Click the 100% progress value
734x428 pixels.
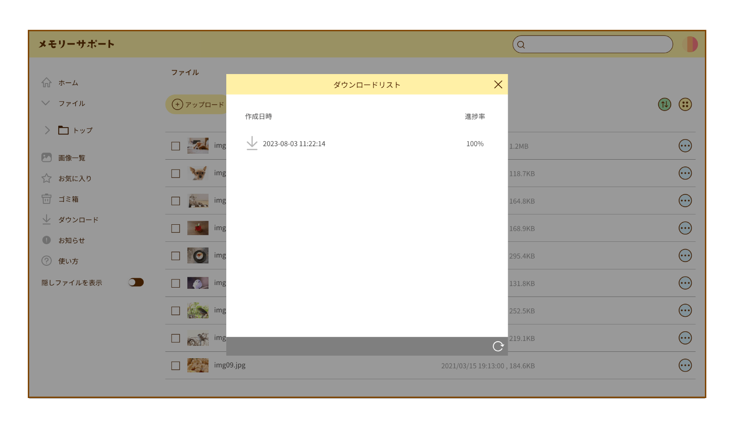[475, 144]
